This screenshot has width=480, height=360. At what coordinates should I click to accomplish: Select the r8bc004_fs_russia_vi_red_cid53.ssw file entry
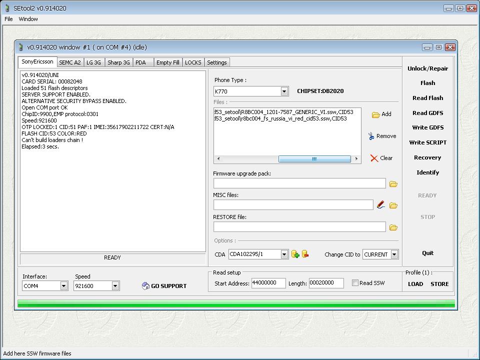click(280, 118)
